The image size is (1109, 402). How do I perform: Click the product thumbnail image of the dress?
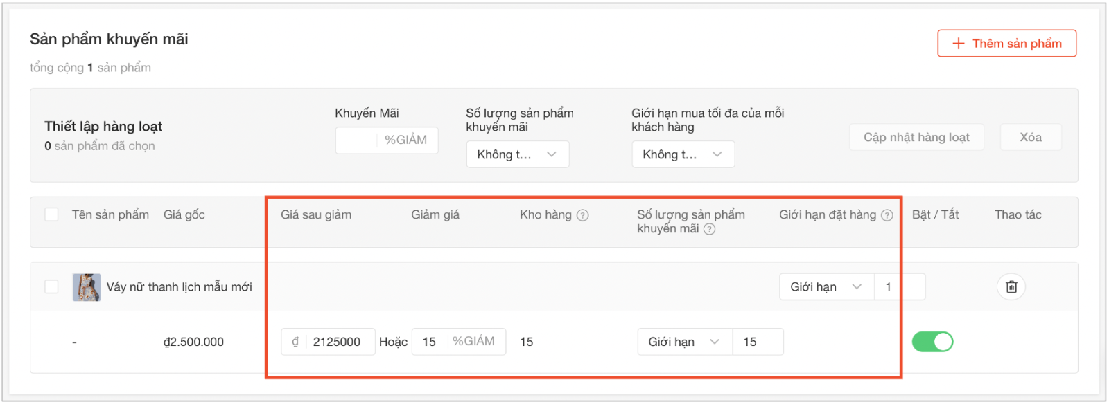(x=87, y=287)
